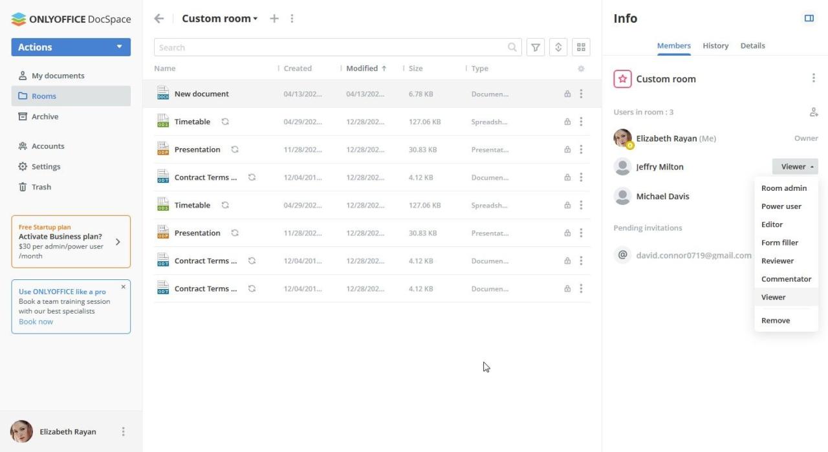Screen dimensions: 828x452
Task: Click the sync icon beside the first Timetable
Action: tap(225, 122)
